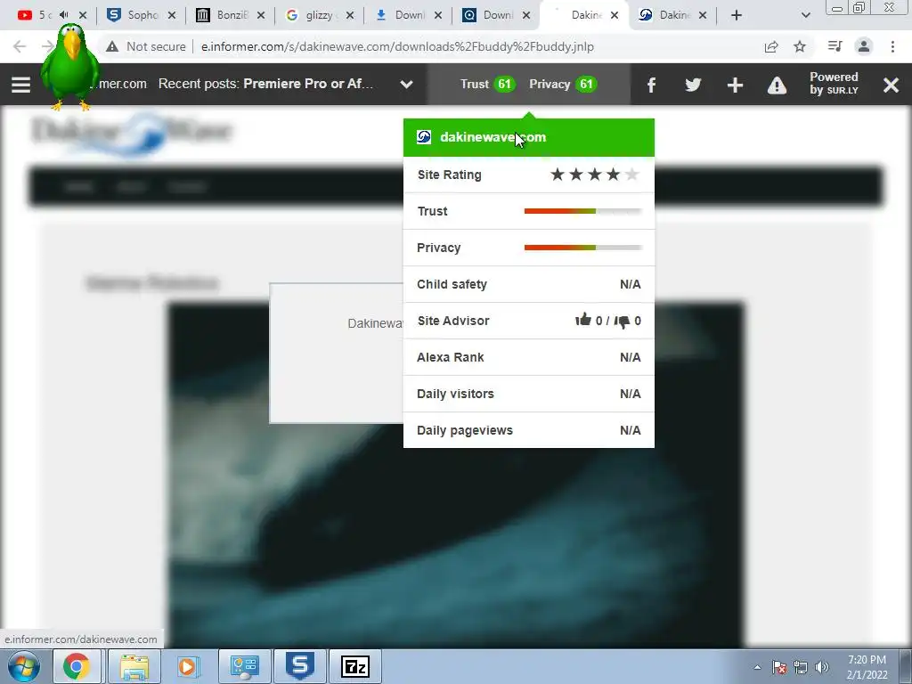
Task: Share page on Facebook icon
Action: pyautogui.click(x=651, y=85)
